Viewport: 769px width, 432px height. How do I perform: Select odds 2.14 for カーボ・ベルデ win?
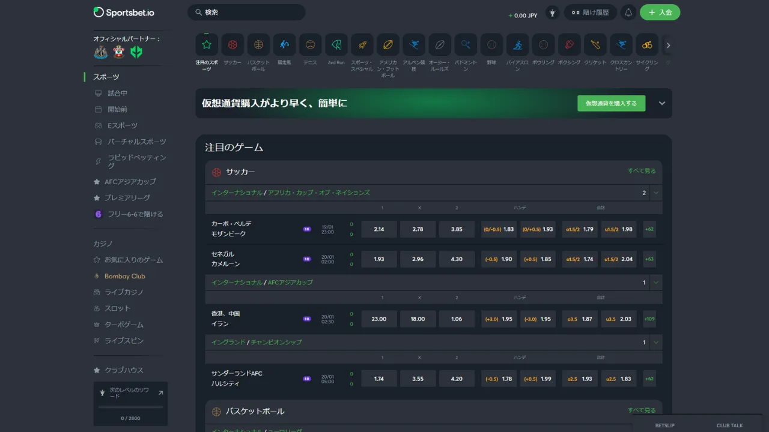(378, 229)
